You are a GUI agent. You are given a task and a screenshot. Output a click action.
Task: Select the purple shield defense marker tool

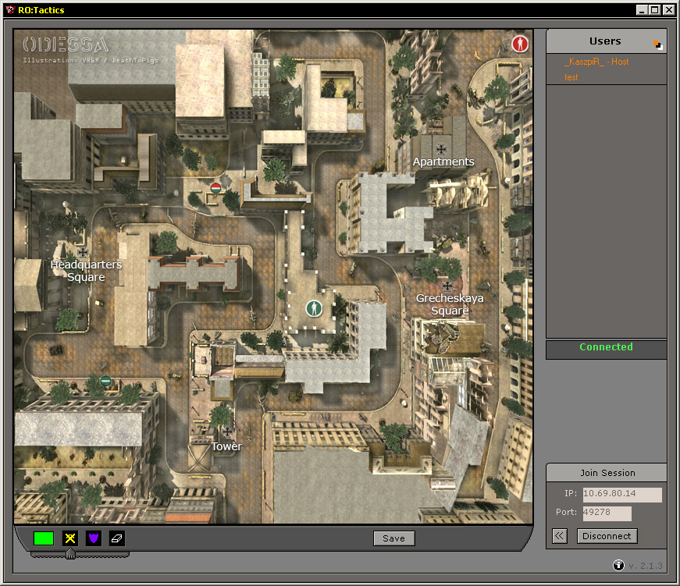(93, 538)
